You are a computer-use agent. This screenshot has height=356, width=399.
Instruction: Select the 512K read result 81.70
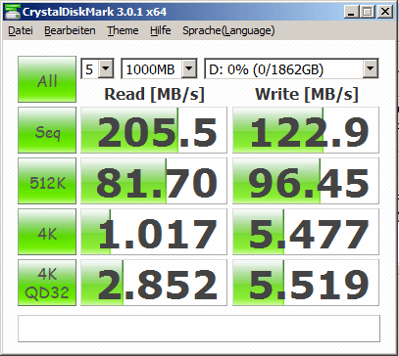tap(154, 181)
